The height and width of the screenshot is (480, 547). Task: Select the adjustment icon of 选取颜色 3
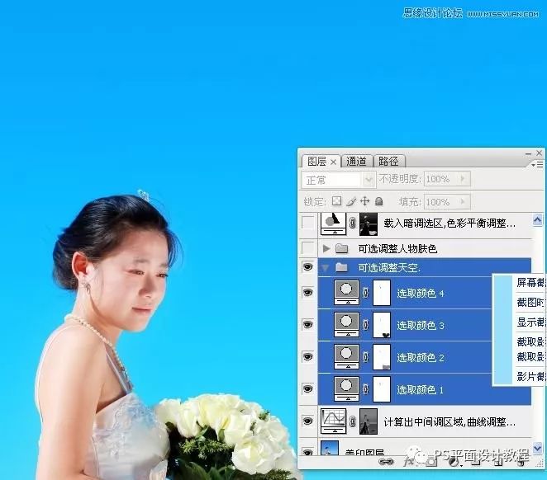click(346, 324)
